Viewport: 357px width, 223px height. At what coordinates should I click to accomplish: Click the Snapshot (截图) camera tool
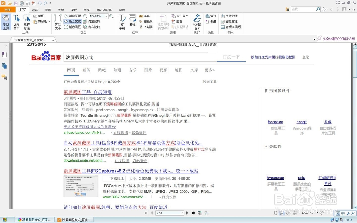pos(39,16)
